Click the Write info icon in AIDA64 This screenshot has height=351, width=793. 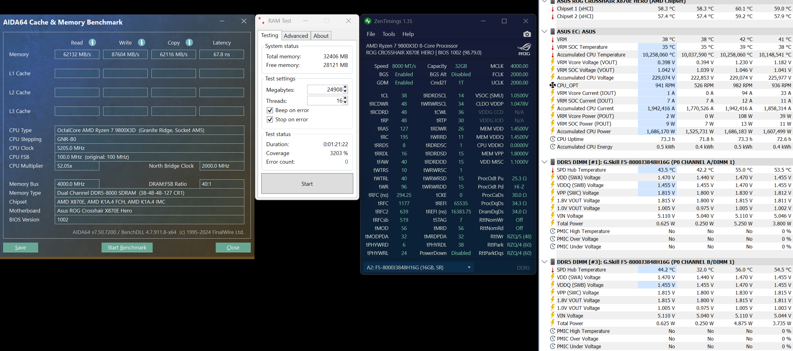141,42
